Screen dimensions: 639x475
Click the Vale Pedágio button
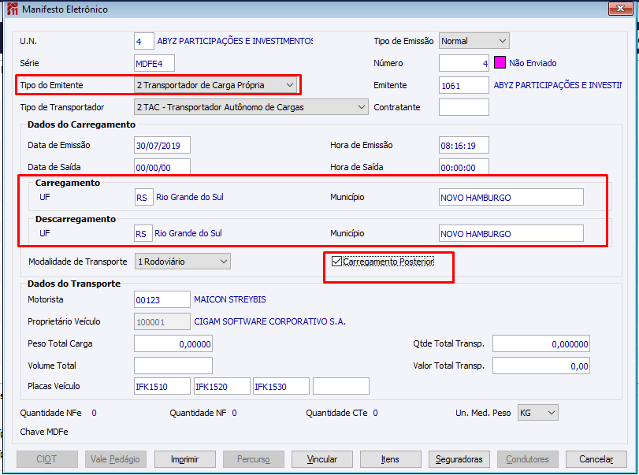[115, 459]
